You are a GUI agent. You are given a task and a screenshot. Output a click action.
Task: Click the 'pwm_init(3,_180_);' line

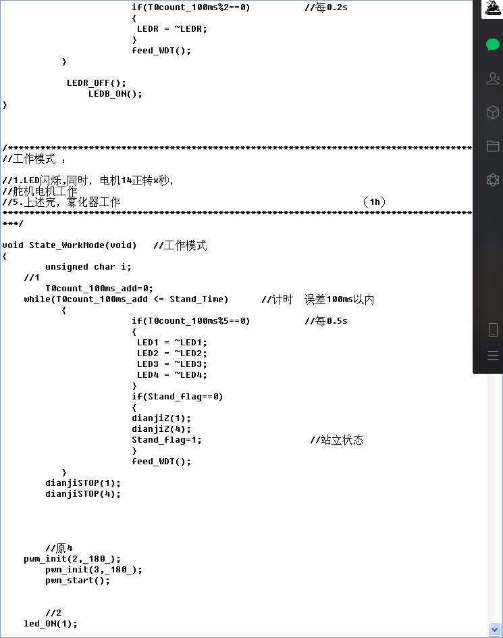(94, 570)
